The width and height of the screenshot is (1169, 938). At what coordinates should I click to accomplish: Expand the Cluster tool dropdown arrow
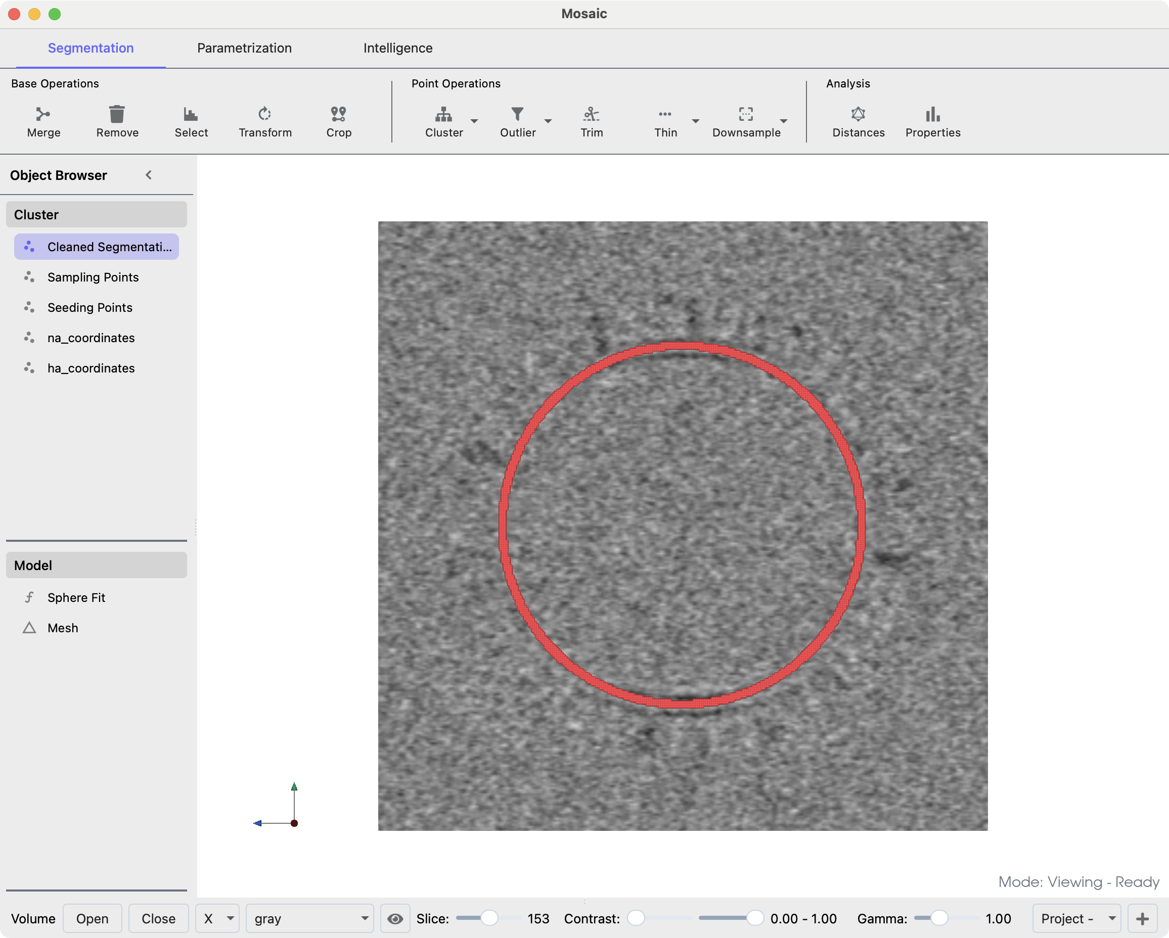[474, 121]
